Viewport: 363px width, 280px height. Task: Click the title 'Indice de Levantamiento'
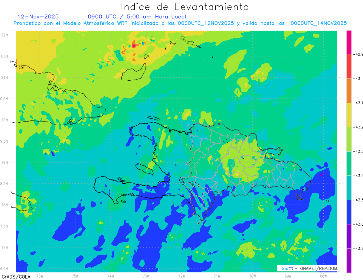[x=185, y=7]
